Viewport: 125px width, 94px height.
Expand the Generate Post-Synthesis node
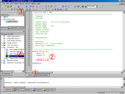pos(4,58)
